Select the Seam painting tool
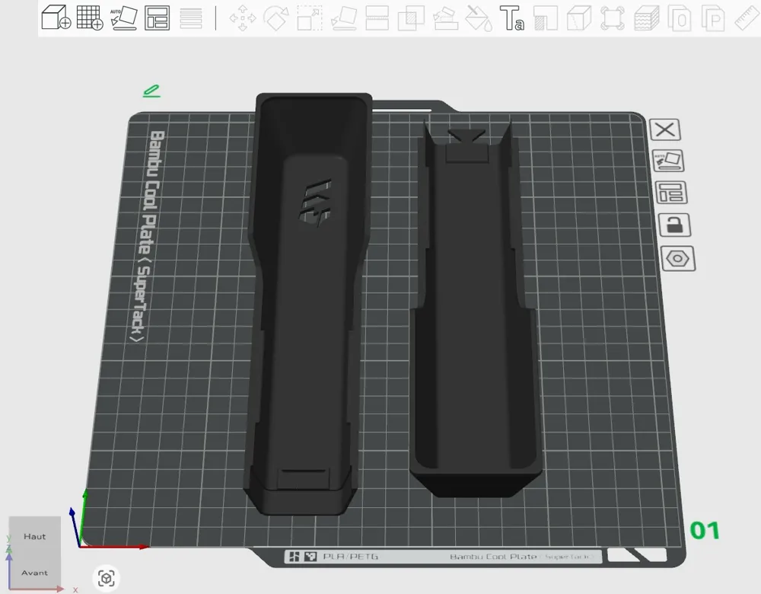761x594 pixels. [479, 18]
